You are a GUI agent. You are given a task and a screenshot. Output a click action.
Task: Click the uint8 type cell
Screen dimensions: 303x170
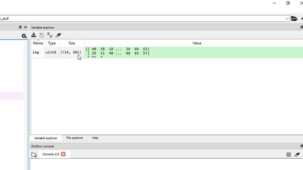coord(51,52)
